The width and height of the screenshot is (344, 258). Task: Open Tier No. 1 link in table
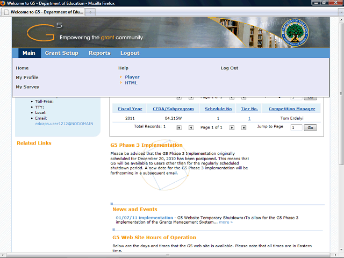click(x=249, y=118)
